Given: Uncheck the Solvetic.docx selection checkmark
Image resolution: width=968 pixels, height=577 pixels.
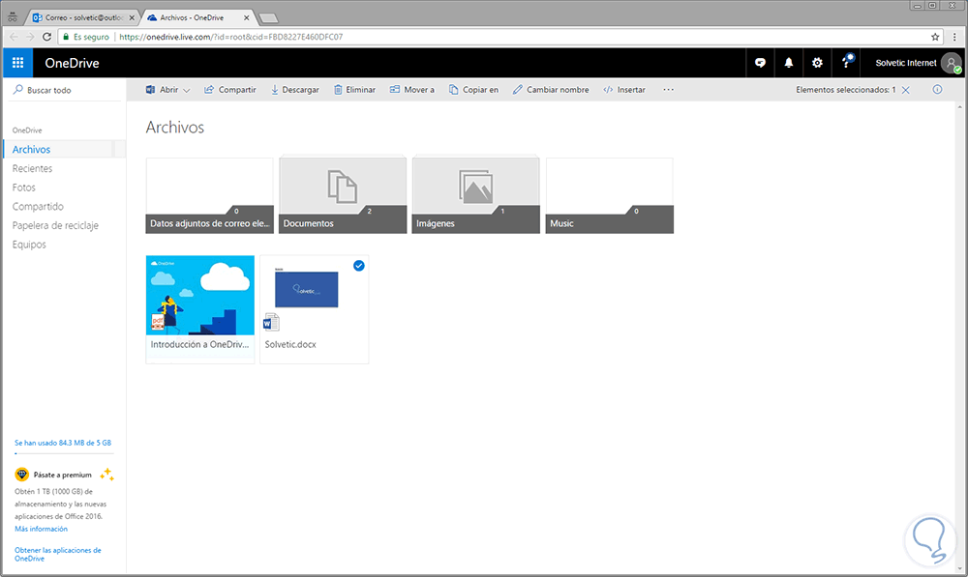Looking at the screenshot, I should (359, 266).
